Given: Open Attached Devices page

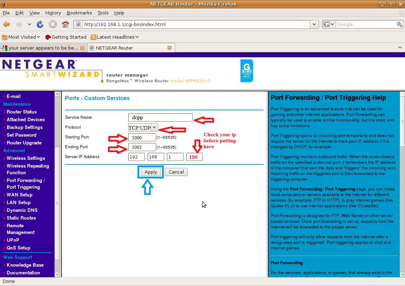Looking at the screenshot, I should click(26, 119).
